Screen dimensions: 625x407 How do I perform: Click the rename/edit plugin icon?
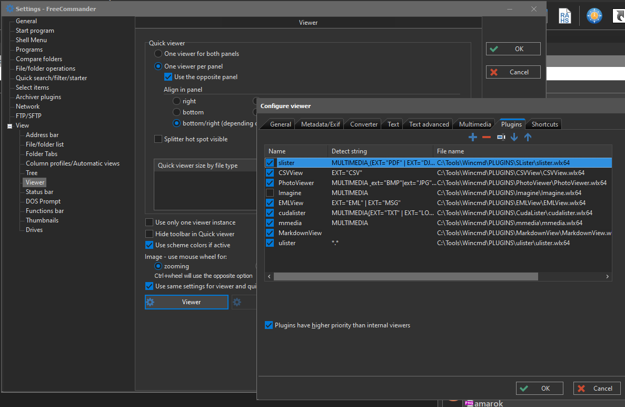click(x=501, y=137)
